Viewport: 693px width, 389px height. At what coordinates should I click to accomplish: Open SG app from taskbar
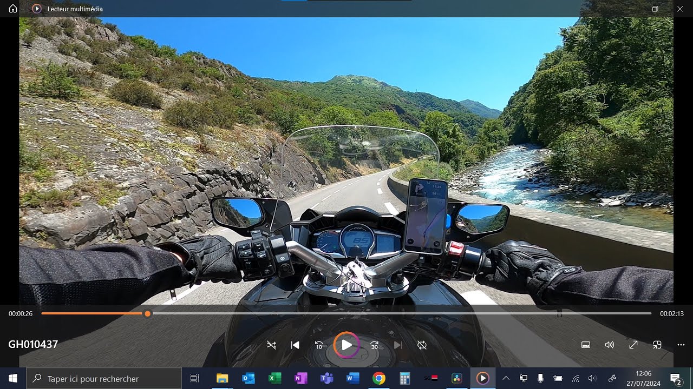(x=430, y=378)
